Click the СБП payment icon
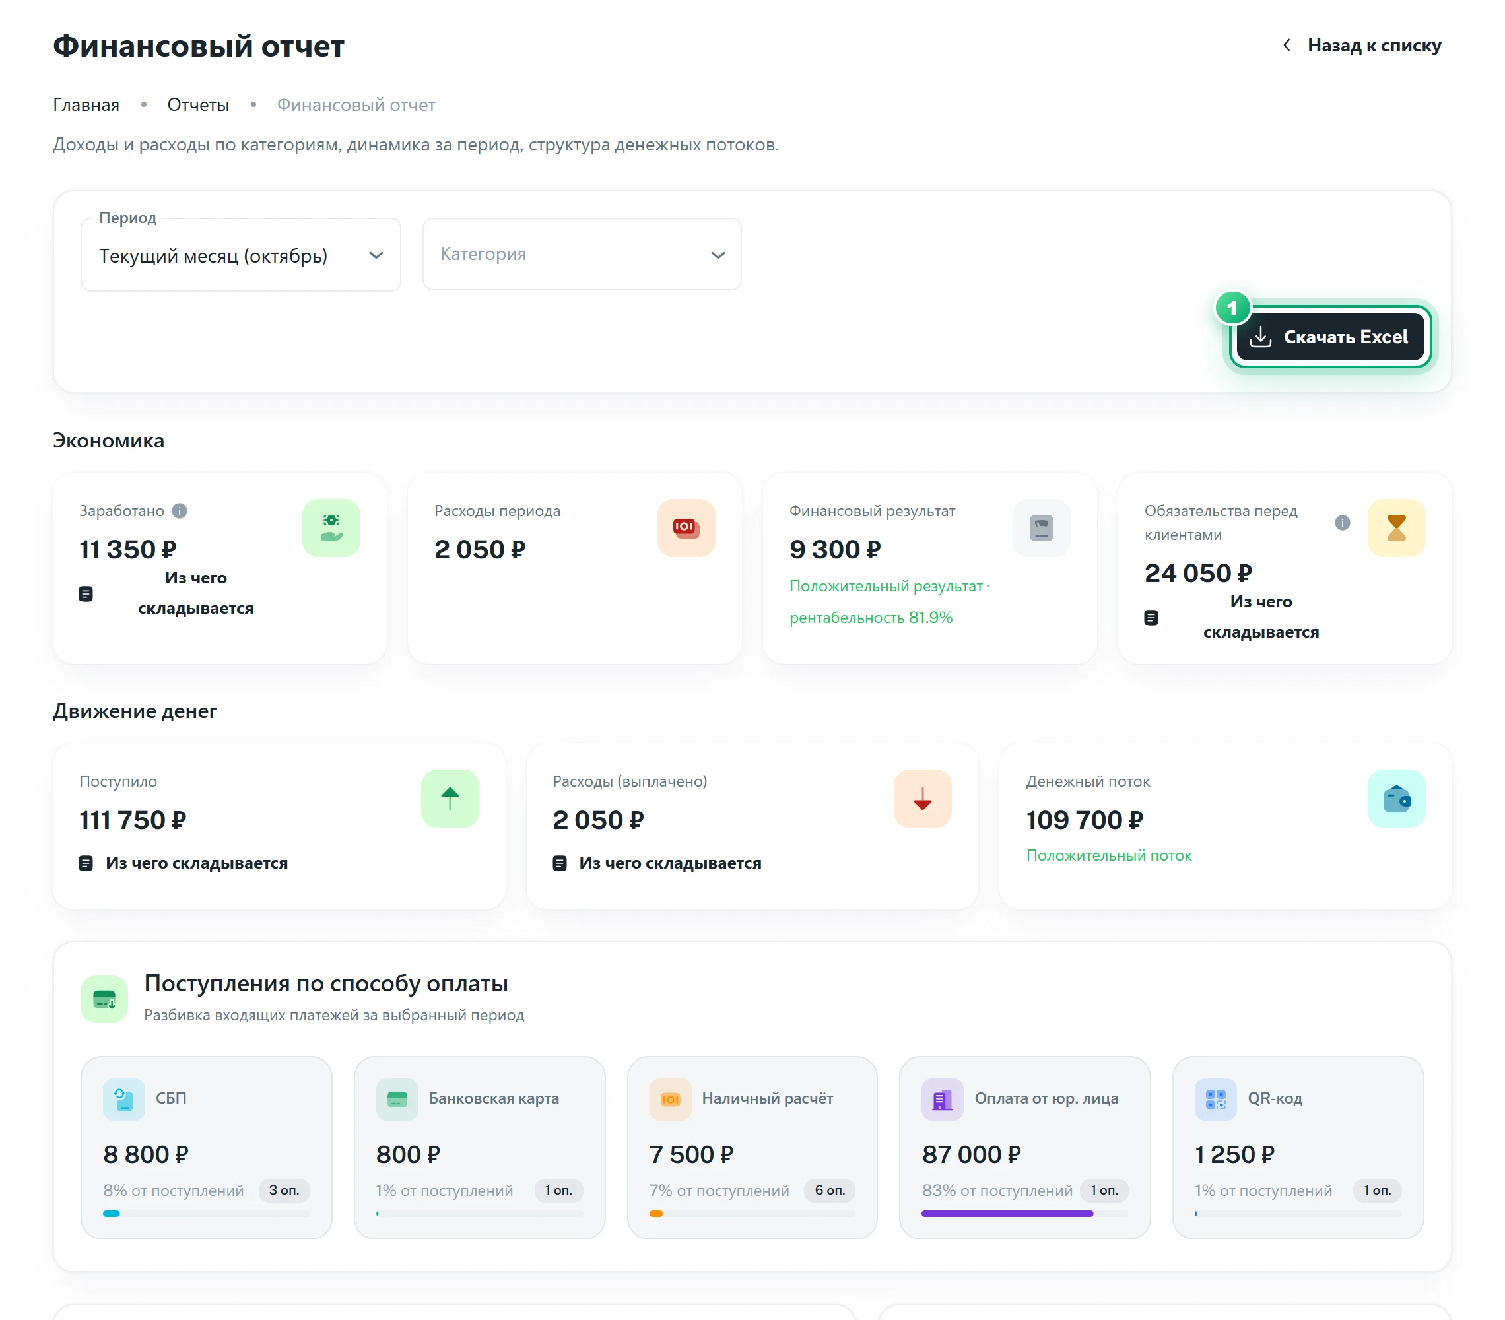1505x1320 pixels. [x=123, y=1099]
